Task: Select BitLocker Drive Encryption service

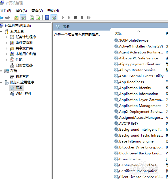Action: tap(141, 147)
